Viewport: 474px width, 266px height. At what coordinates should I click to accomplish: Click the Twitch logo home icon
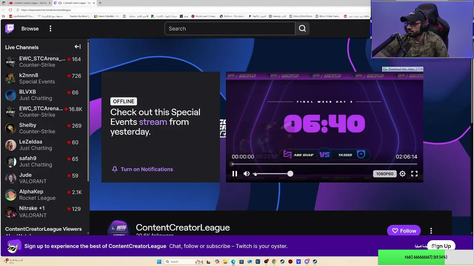pyautogui.click(x=10, y=28)
